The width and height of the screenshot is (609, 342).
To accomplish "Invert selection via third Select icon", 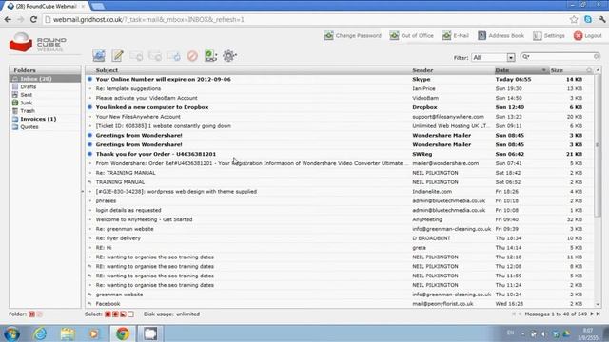I will (x=123, y=314).
